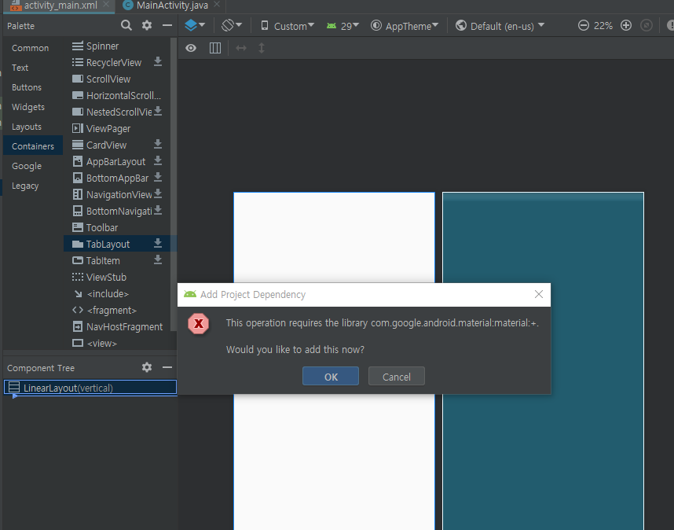Screen dimensions: 674x530
Task: Select <include> in palette list
Action: [117, 293]
